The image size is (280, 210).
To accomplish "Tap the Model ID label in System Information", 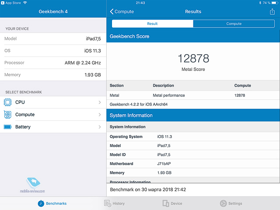I will coord(118,154).
